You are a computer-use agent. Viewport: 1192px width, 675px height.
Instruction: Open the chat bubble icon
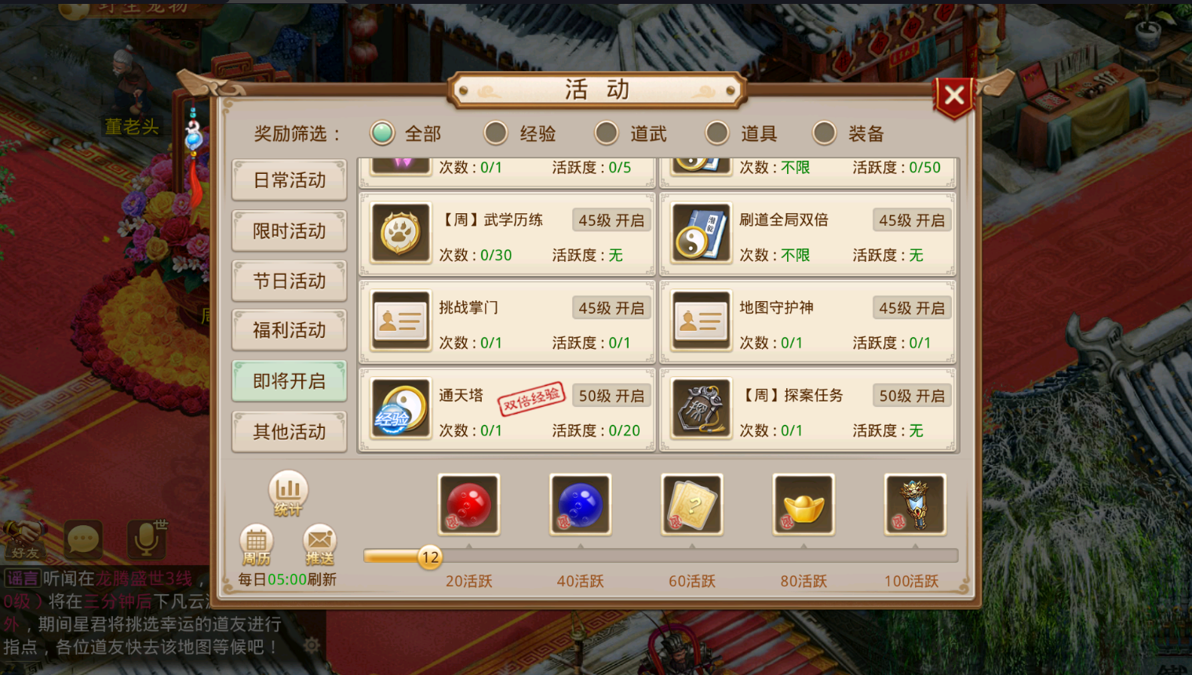point(83,539)
